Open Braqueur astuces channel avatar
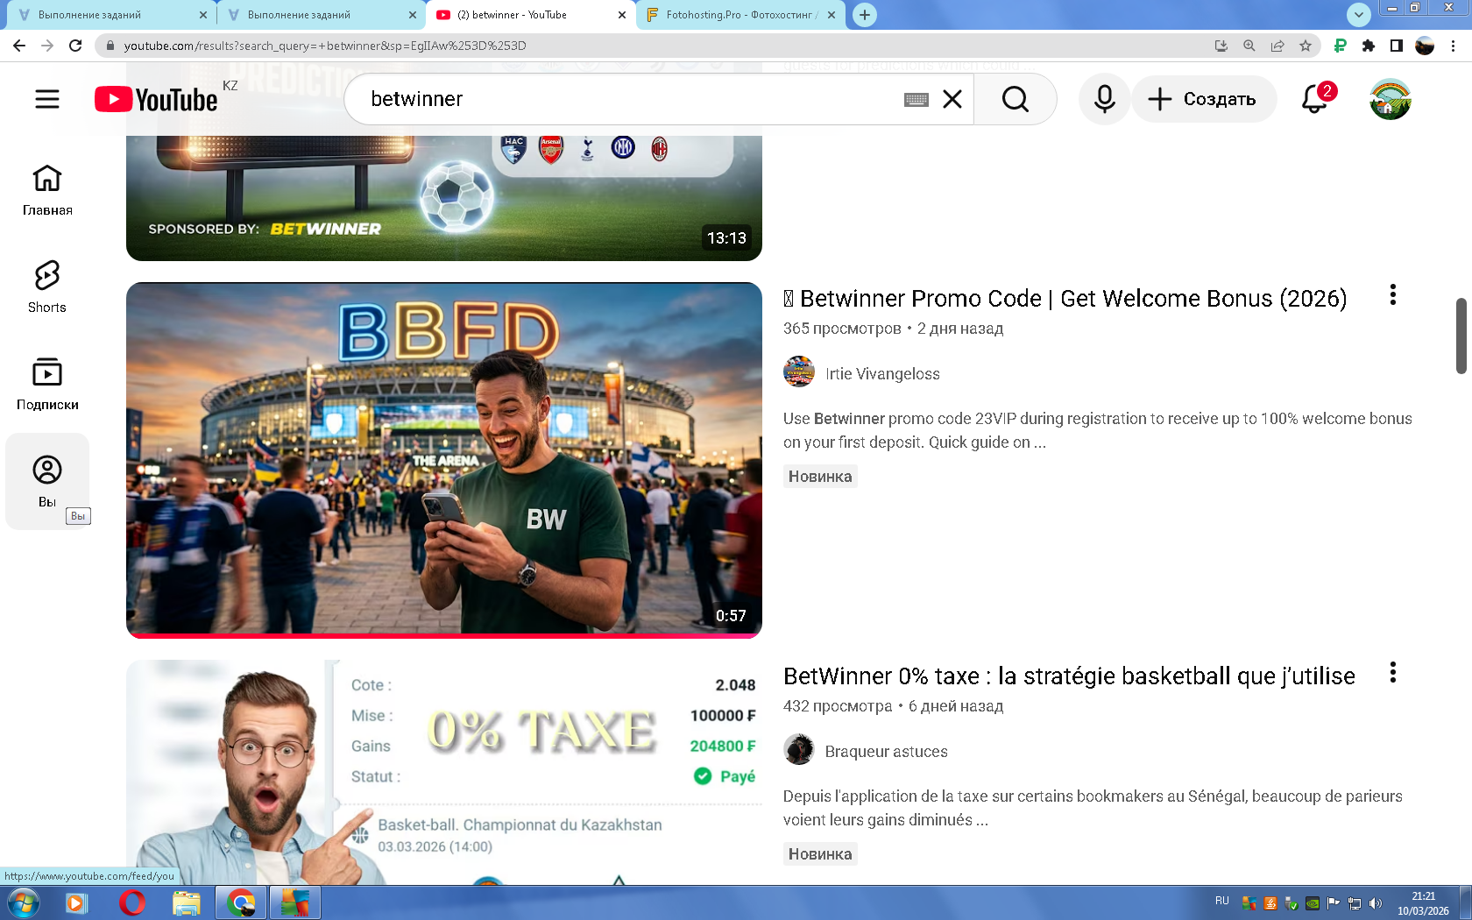1472x920 pixels. click(x=798, y=750)
